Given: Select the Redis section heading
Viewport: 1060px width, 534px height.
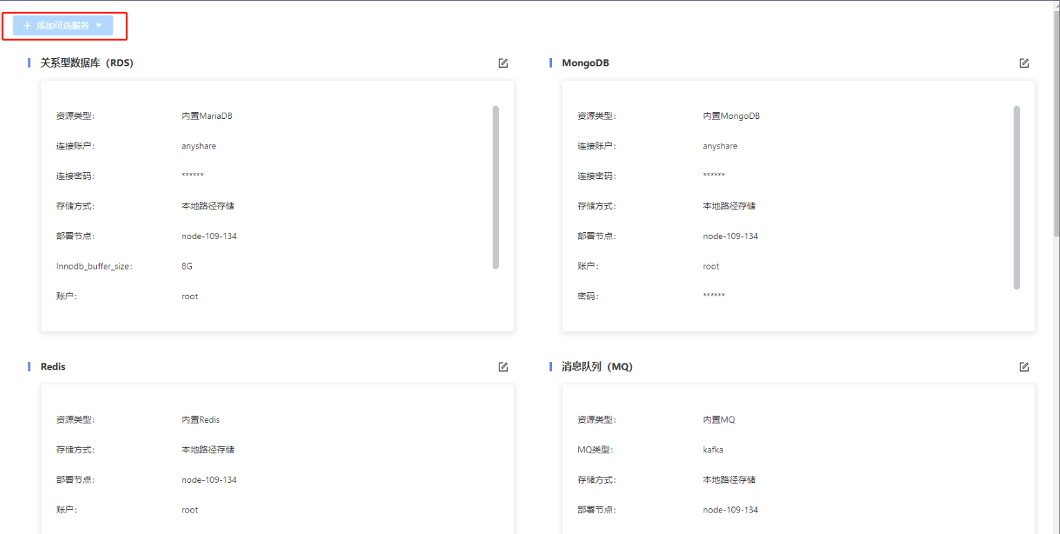Looking at the screenshot, I should 53,367.
